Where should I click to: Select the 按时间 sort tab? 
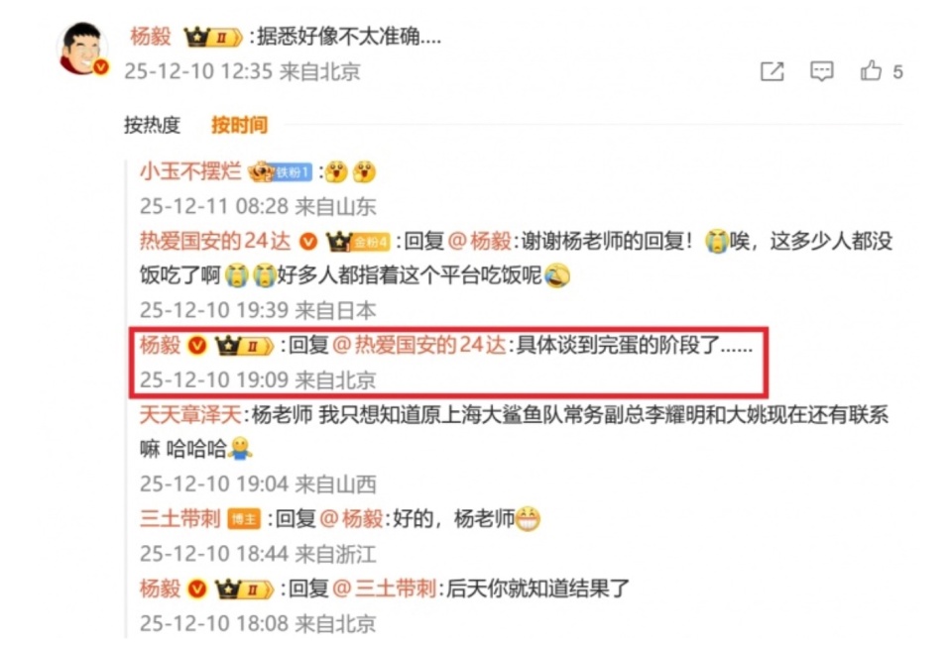(239, 125)
